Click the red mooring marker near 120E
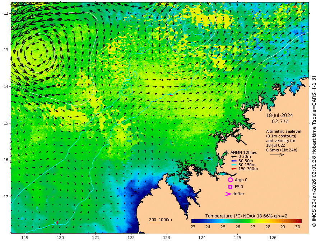 coord(57,222)
